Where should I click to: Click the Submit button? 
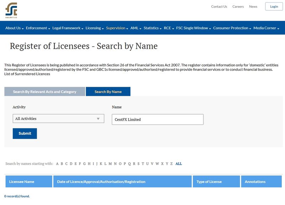click(x=25, y=133)
